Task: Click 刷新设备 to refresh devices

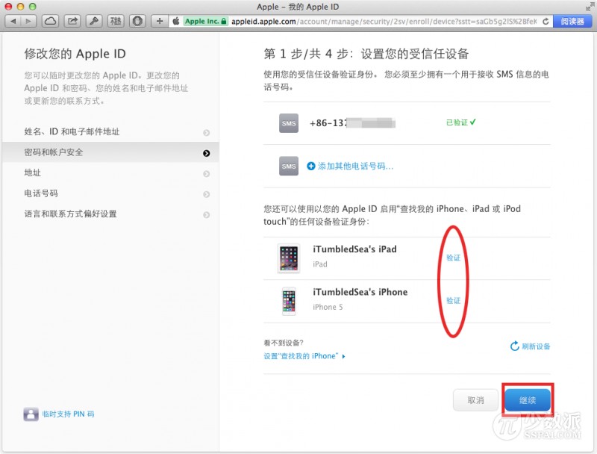Action: [536, 346]
